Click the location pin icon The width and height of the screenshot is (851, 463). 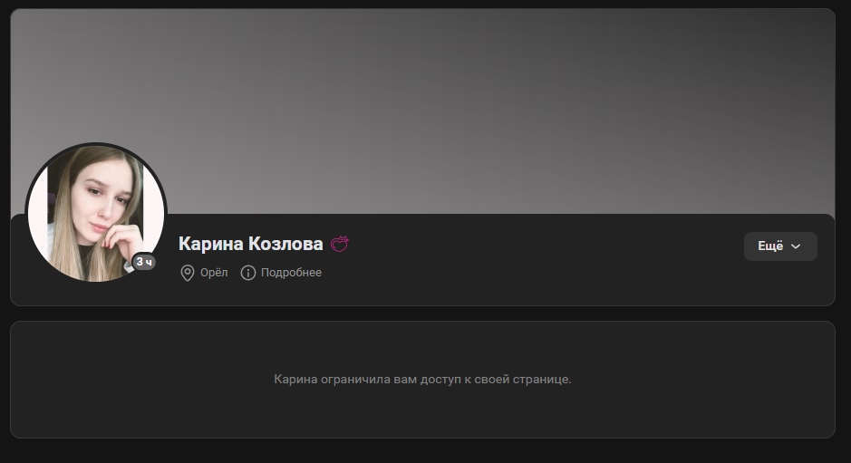point(188,273)
